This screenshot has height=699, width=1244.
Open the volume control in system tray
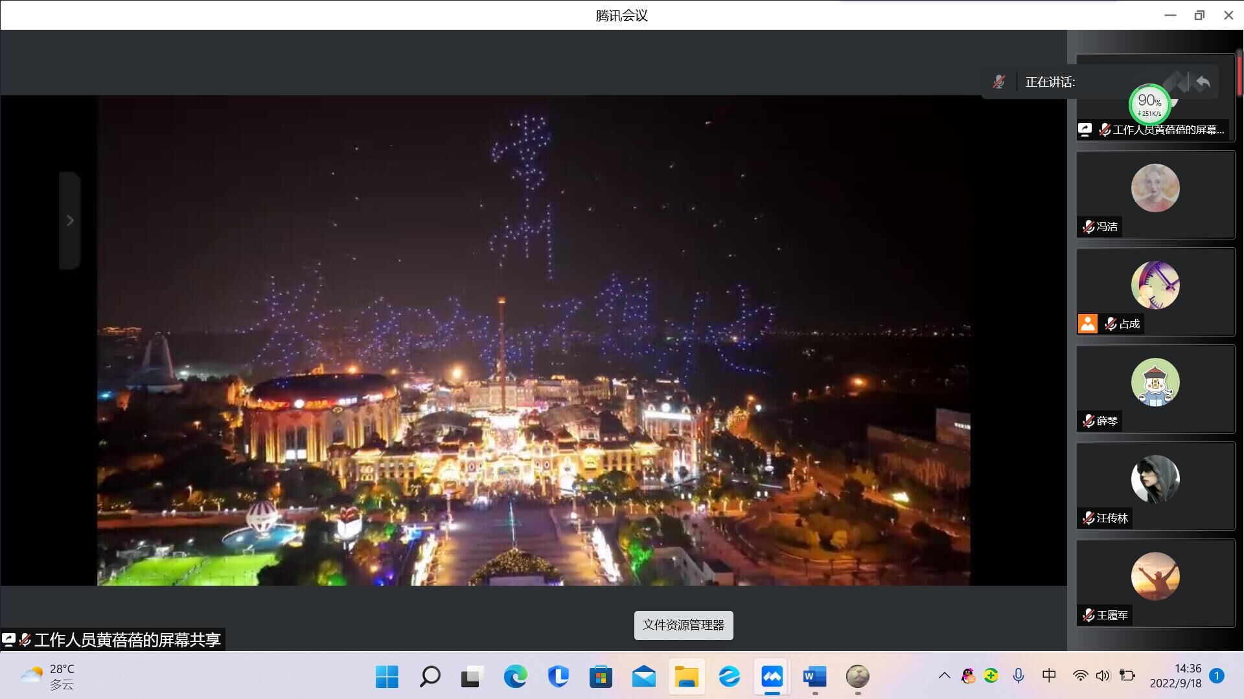pyautogui.click(x=1102, y=676)
